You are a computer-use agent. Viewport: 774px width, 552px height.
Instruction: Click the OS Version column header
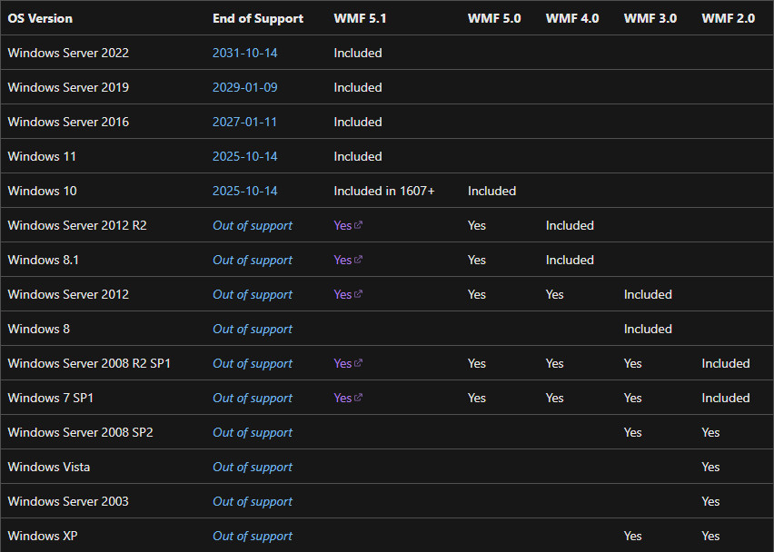[40, 18]
